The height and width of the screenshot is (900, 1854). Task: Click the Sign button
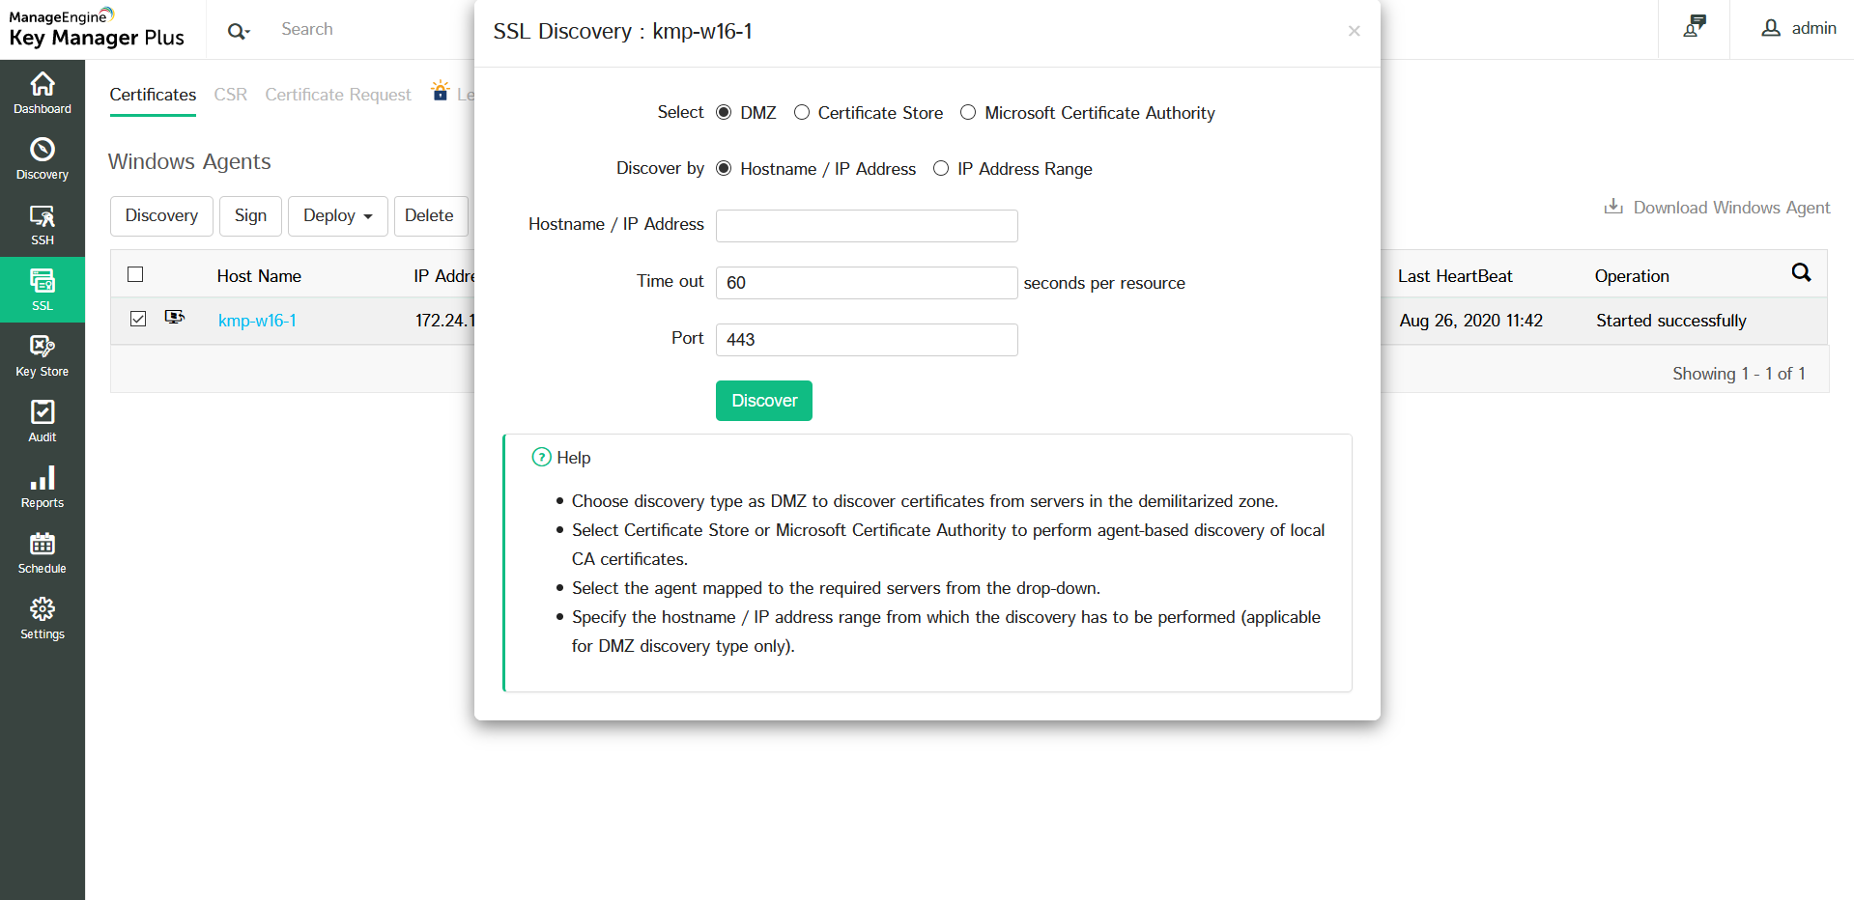pos(250,216)
